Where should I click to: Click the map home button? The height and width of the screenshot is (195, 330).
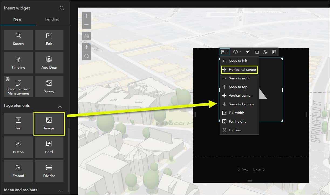pos(86,36)
